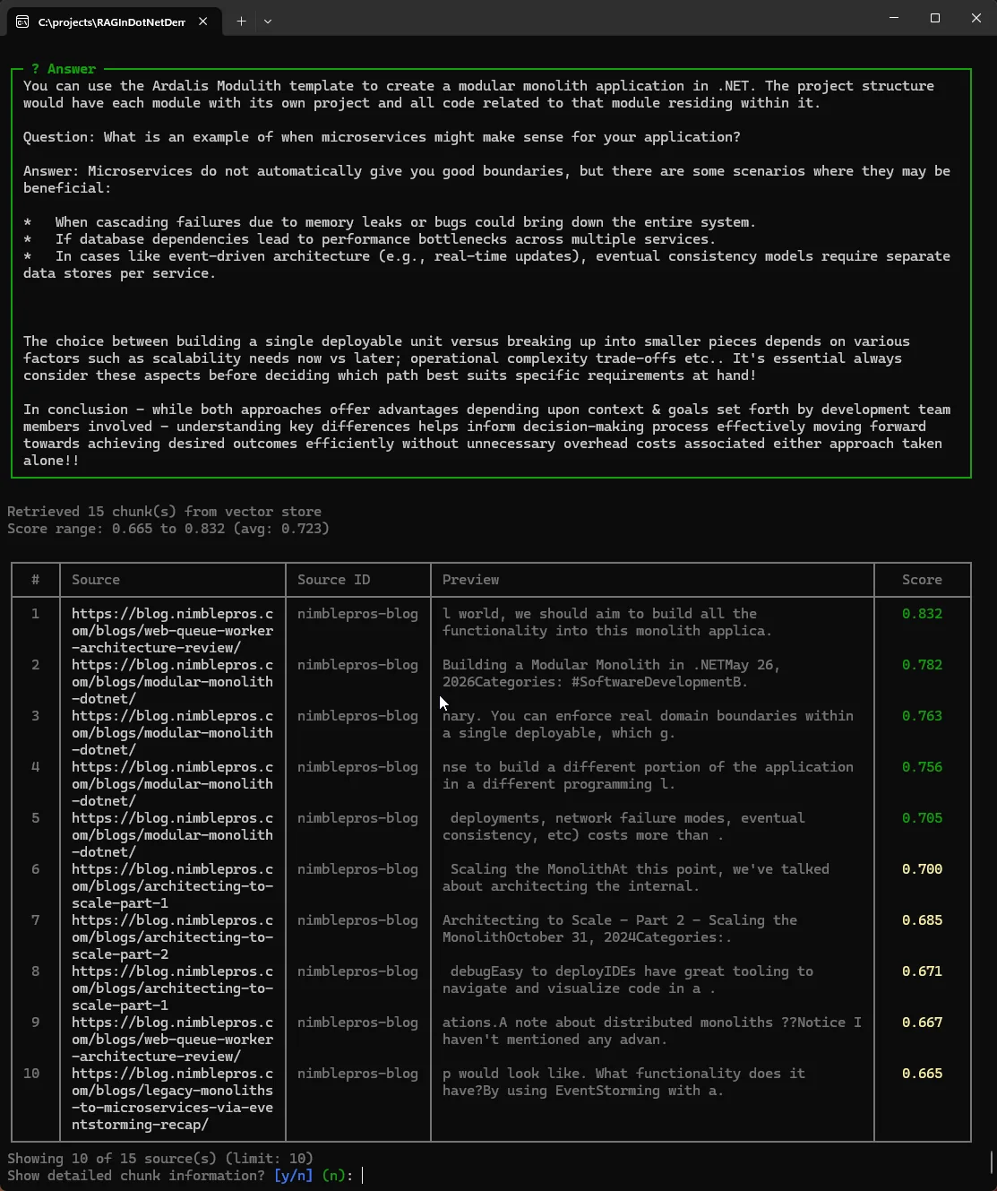Open the new tab profile dropdown
The image size is (997, 1191).
tap(268, 22)
